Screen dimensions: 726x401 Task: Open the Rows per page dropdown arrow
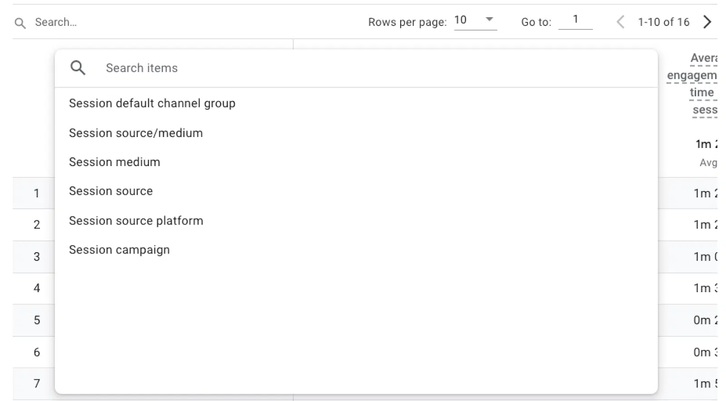point(489,20)
